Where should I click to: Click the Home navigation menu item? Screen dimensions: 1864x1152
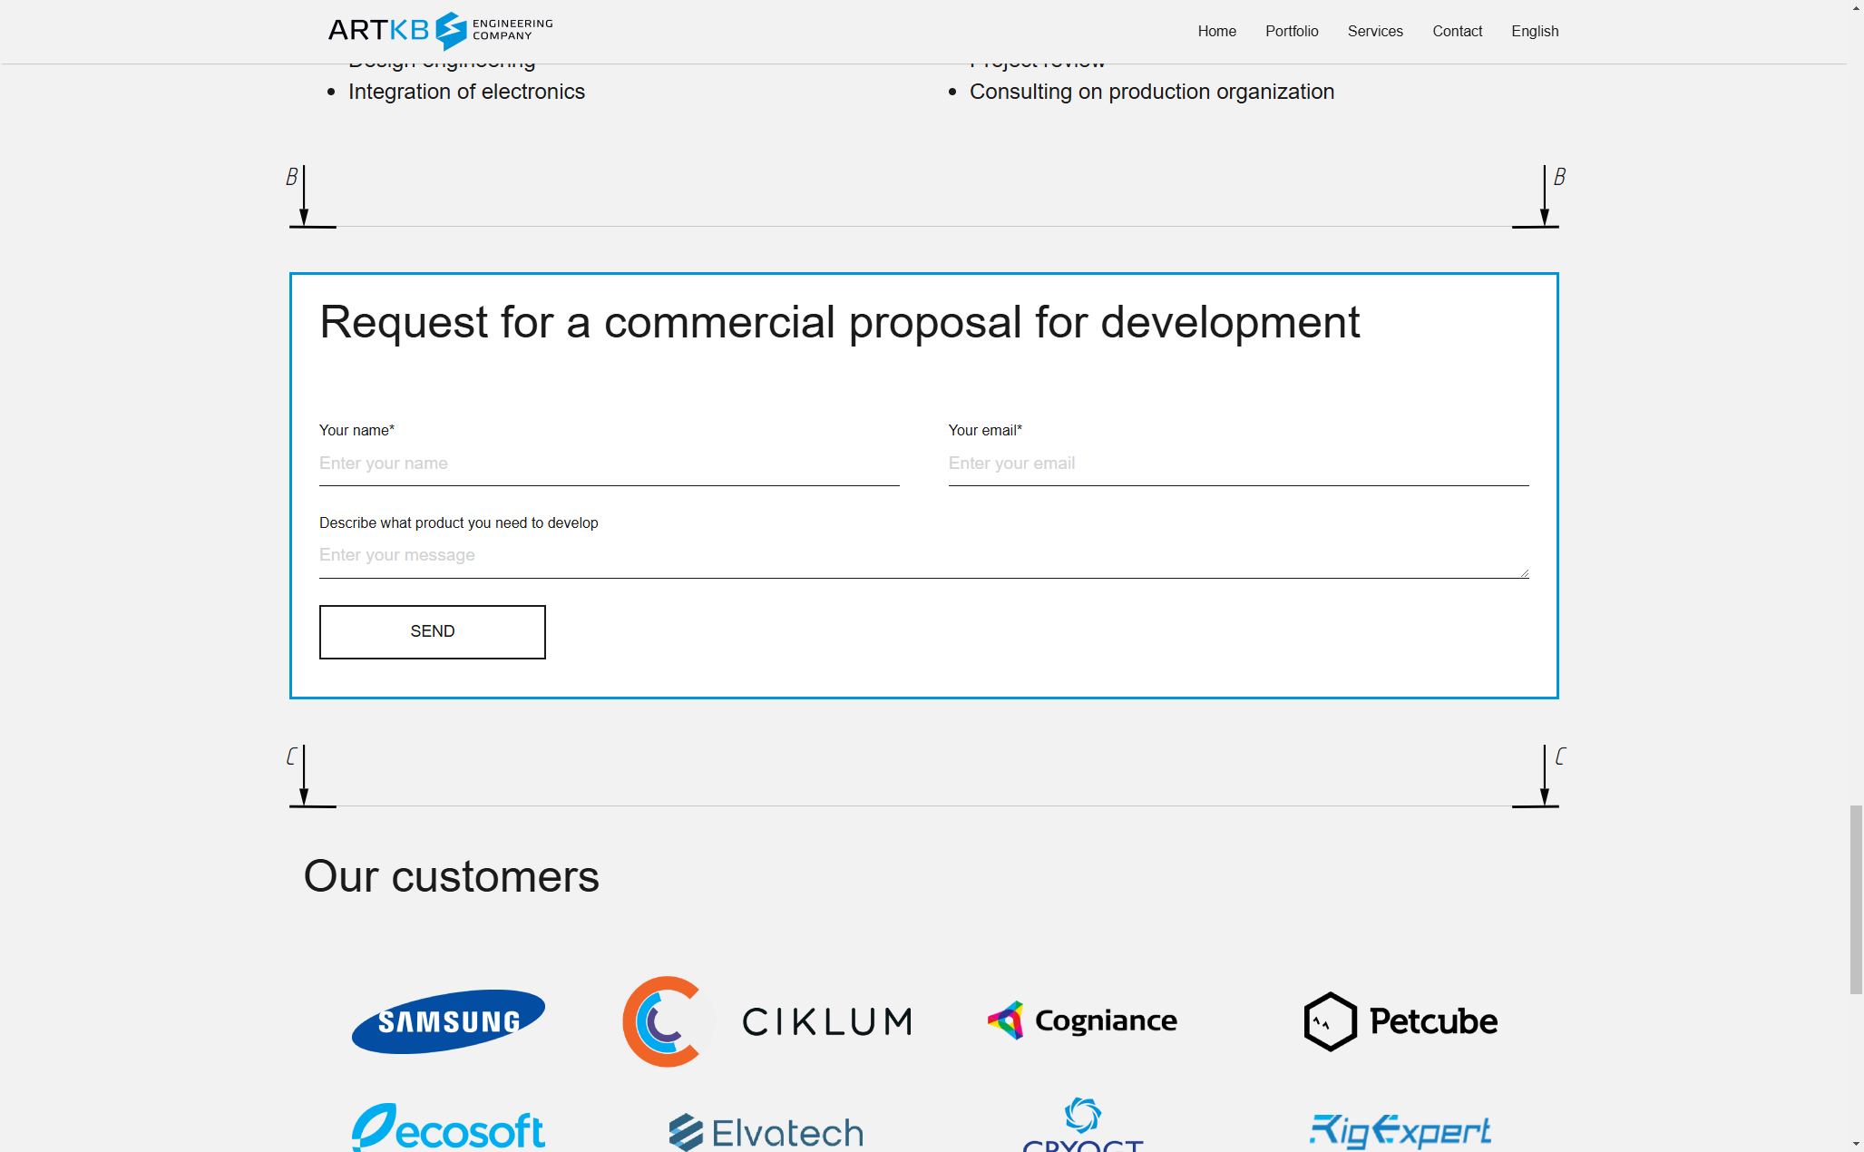tap(1215, 31)
